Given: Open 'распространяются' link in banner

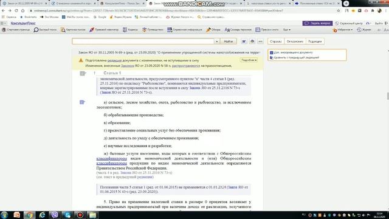Looking at the screenshot, I should pos(186,66).
